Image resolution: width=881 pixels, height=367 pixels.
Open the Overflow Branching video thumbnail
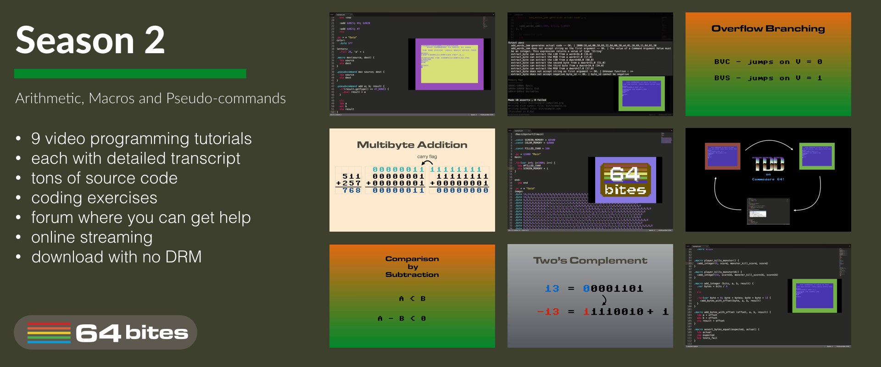pyautogui.click(x=768, y=64)
